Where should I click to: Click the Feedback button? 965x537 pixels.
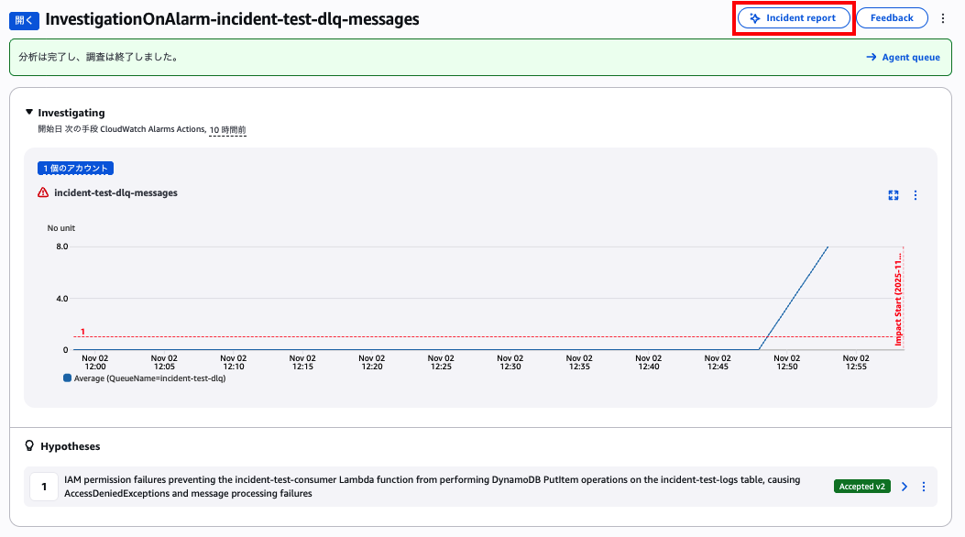pos(892,17)
